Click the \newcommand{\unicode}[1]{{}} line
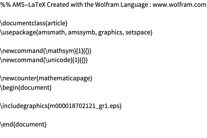This screenshot has width=207, height=138. click(x=44, y=60)
